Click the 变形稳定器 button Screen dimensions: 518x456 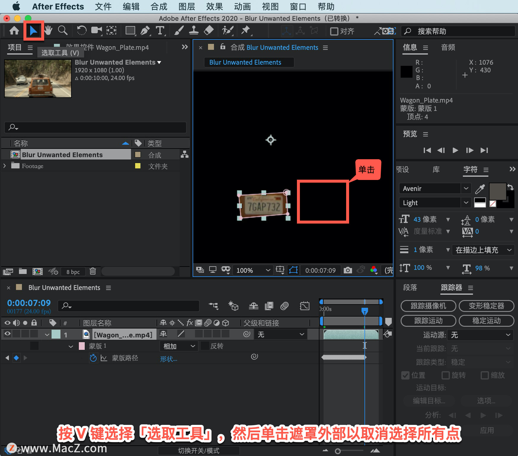pyautogui.click(x=486, y=306)
